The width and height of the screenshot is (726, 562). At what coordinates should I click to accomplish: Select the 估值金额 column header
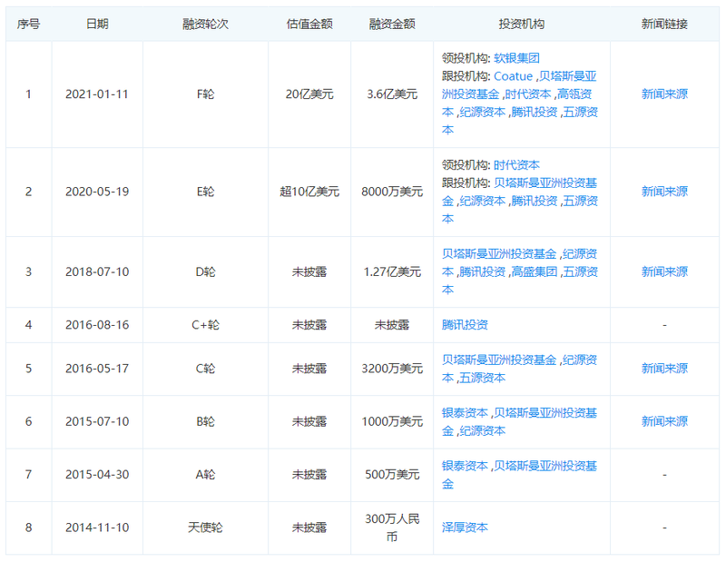[x=309, y=25]
